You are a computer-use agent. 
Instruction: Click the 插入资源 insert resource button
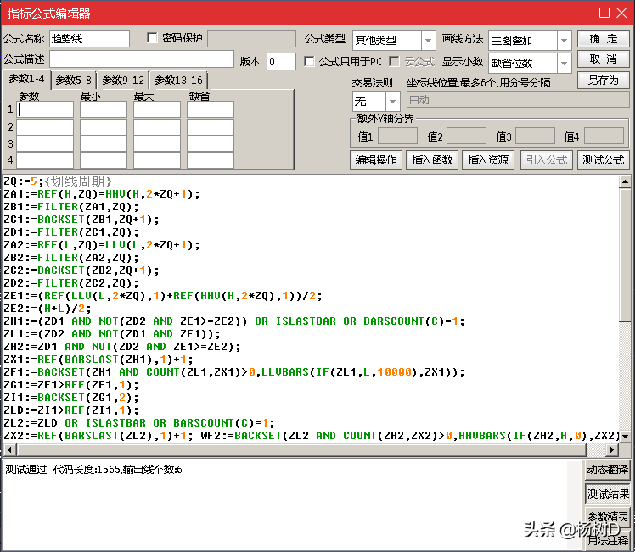click(x=488, y=159)
